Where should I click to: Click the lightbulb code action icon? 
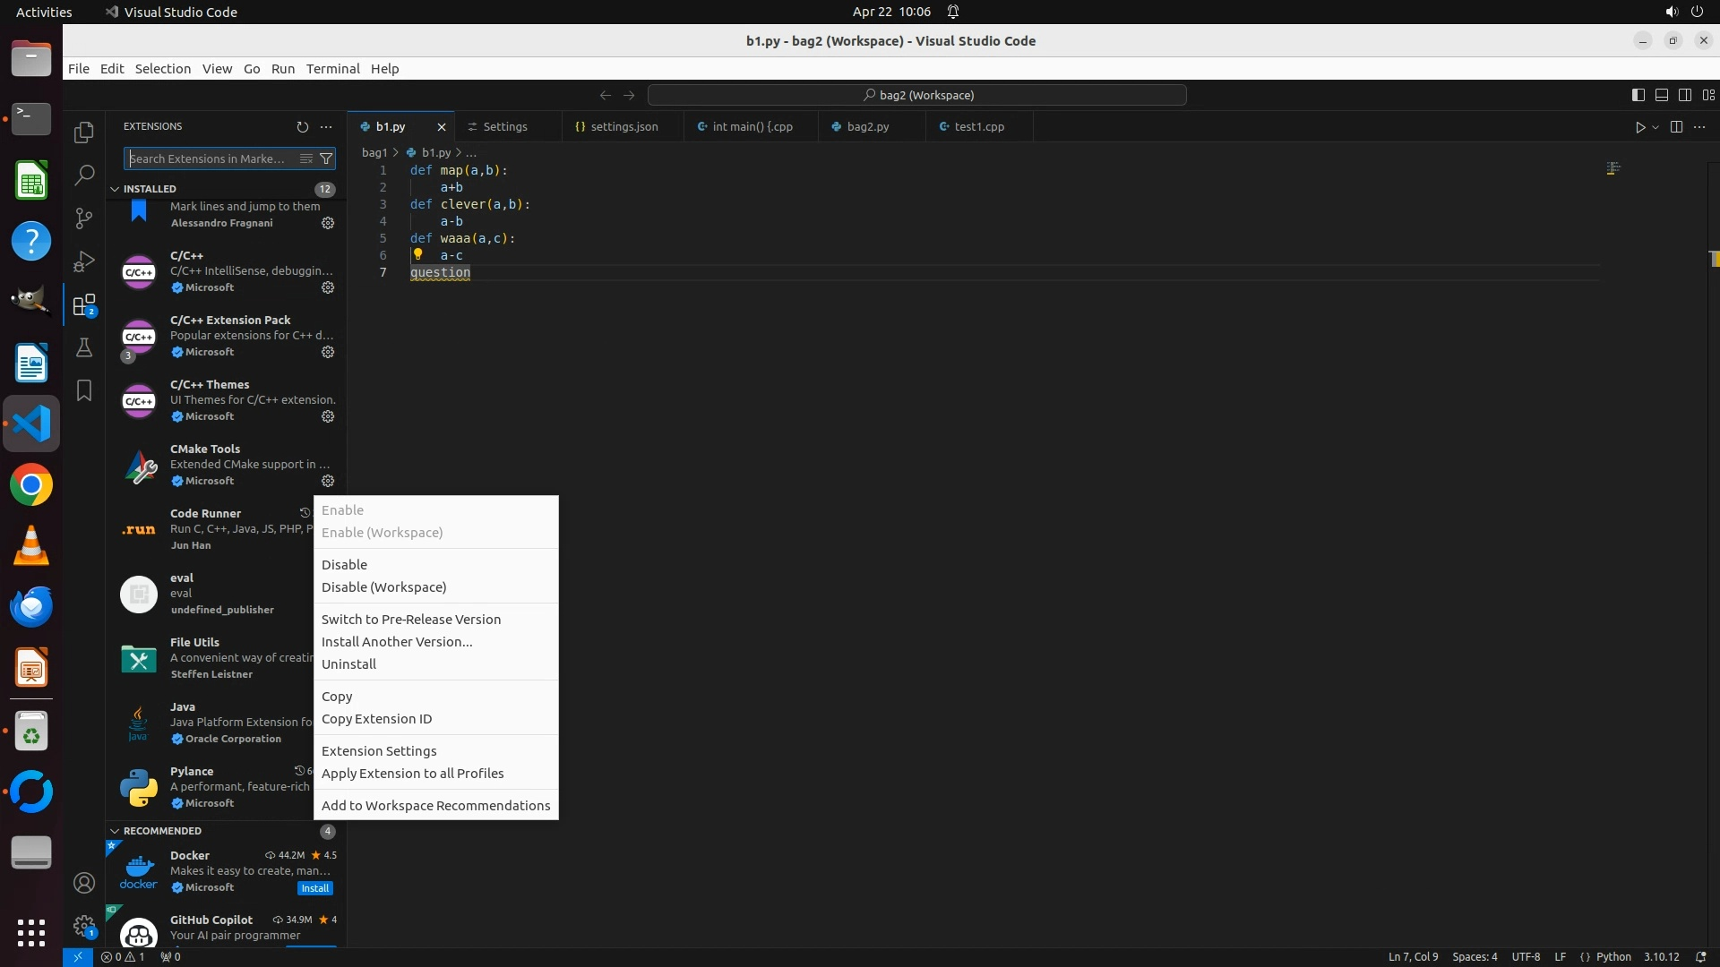coord(417,254)
